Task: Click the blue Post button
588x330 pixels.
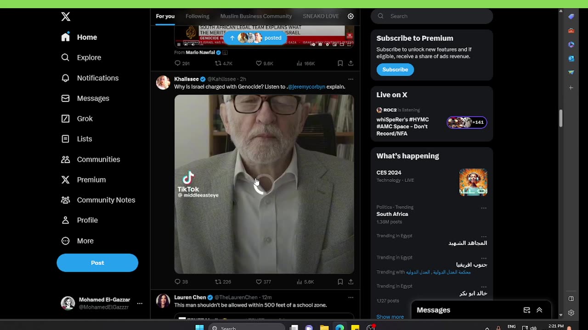Action: (97, 263)
